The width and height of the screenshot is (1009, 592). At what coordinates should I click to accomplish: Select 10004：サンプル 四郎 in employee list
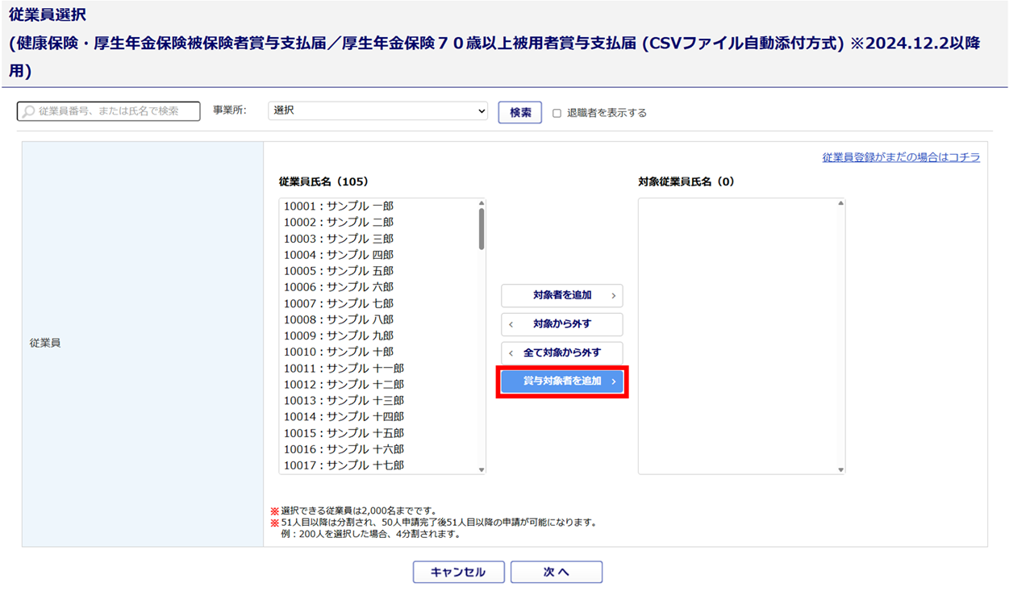pos(378,255)
